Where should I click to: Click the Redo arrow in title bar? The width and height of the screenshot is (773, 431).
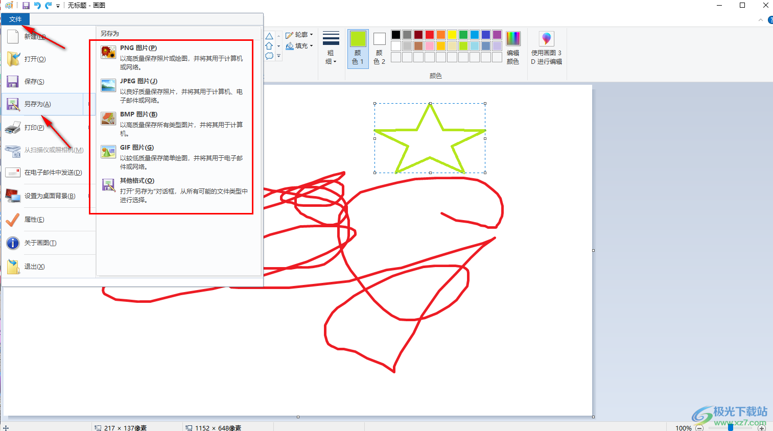point(49,6)
